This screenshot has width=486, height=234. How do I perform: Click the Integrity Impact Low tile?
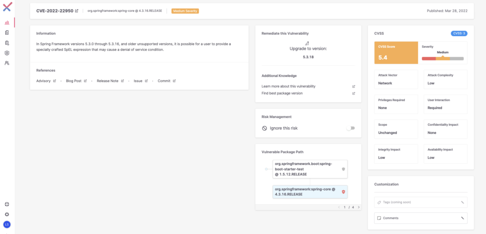[396, 154]
